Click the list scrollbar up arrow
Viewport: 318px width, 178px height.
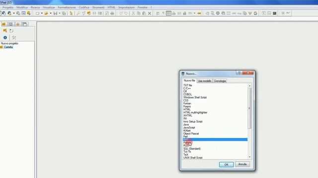pos(249,86)
